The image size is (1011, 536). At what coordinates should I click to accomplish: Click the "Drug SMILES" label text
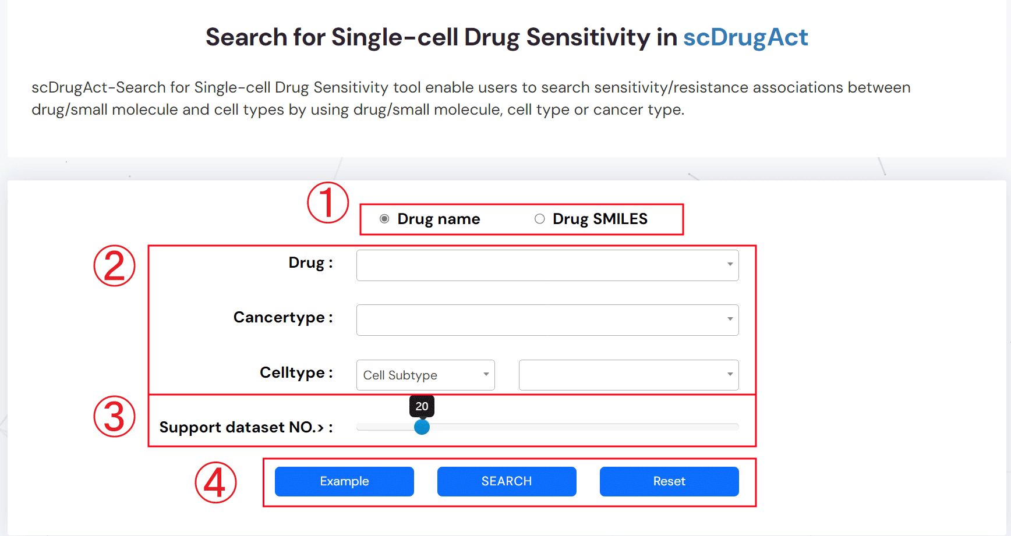[x=600, y=219]
